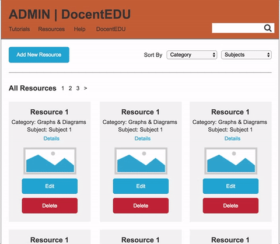Click the ADMIN | DocentEDU title
Image resolution: width=280 pixels, height=244 pixels.
69,15
